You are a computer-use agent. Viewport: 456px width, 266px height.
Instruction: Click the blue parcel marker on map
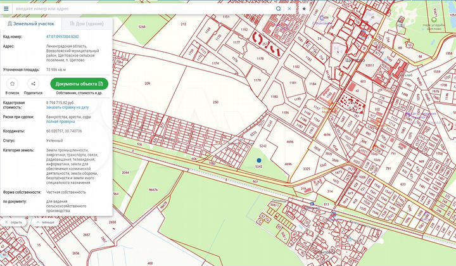pos(258,160)
